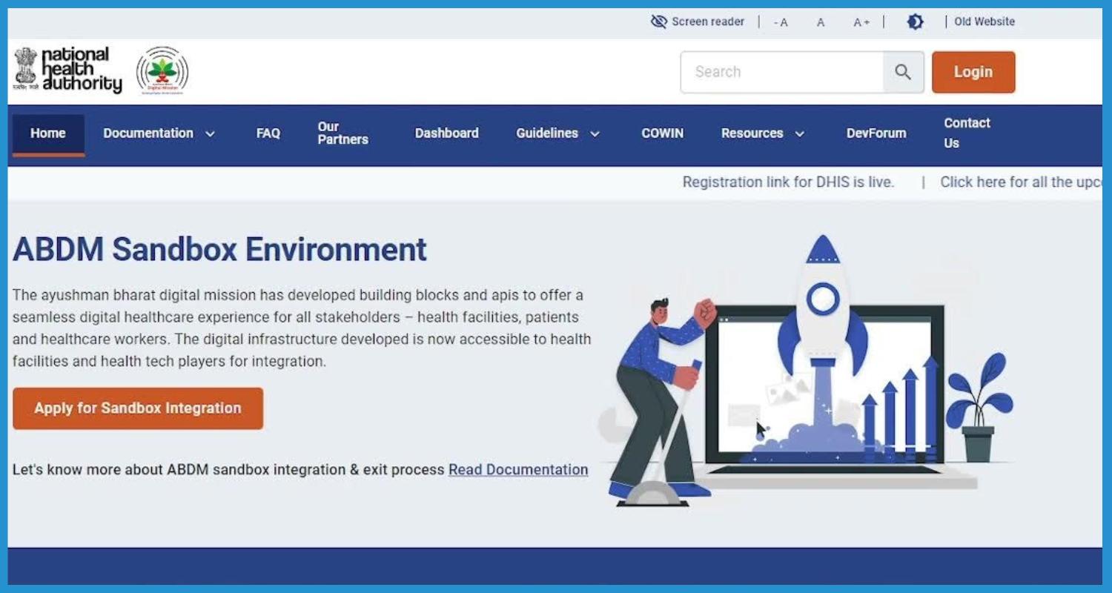Expand the Resources dropdown chevron
Image resolution: width=1112 pixels, height=593 pixels.
(800, 134)
